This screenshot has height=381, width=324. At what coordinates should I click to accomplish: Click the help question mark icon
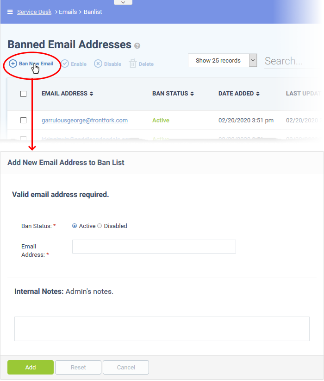pyautogui.click(x=137, y=46)
